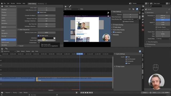Switch to the Video Editing workspace tab
The width and height of the screenshot is (171, 96).
(32, 3)
